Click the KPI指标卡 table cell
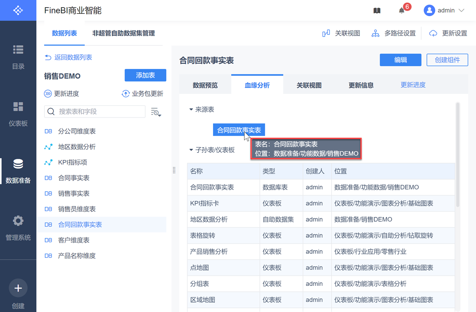 tap(224, 203)
